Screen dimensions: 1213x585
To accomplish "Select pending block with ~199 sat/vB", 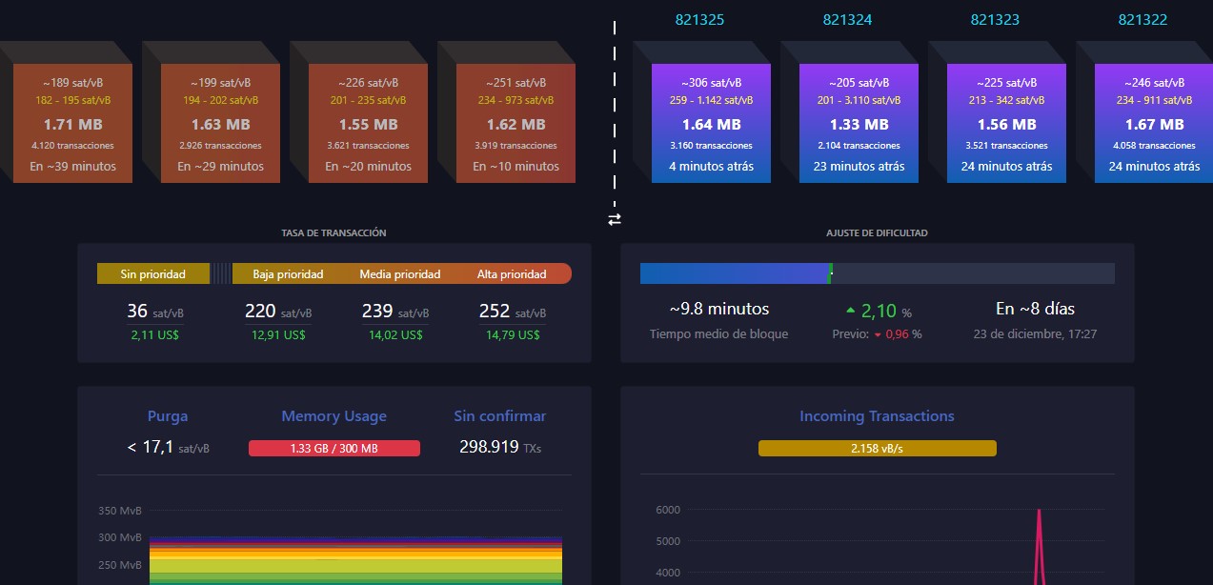I will (220, 123).
